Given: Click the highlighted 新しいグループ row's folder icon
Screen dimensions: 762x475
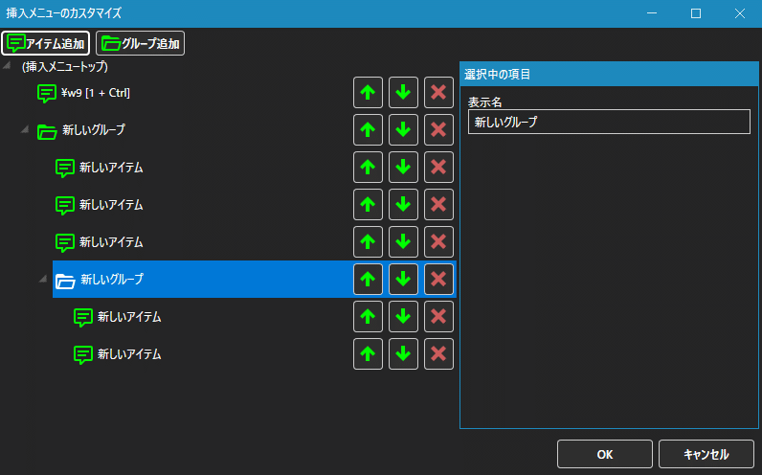Looking at the screenshot, I should coord(65,281).
